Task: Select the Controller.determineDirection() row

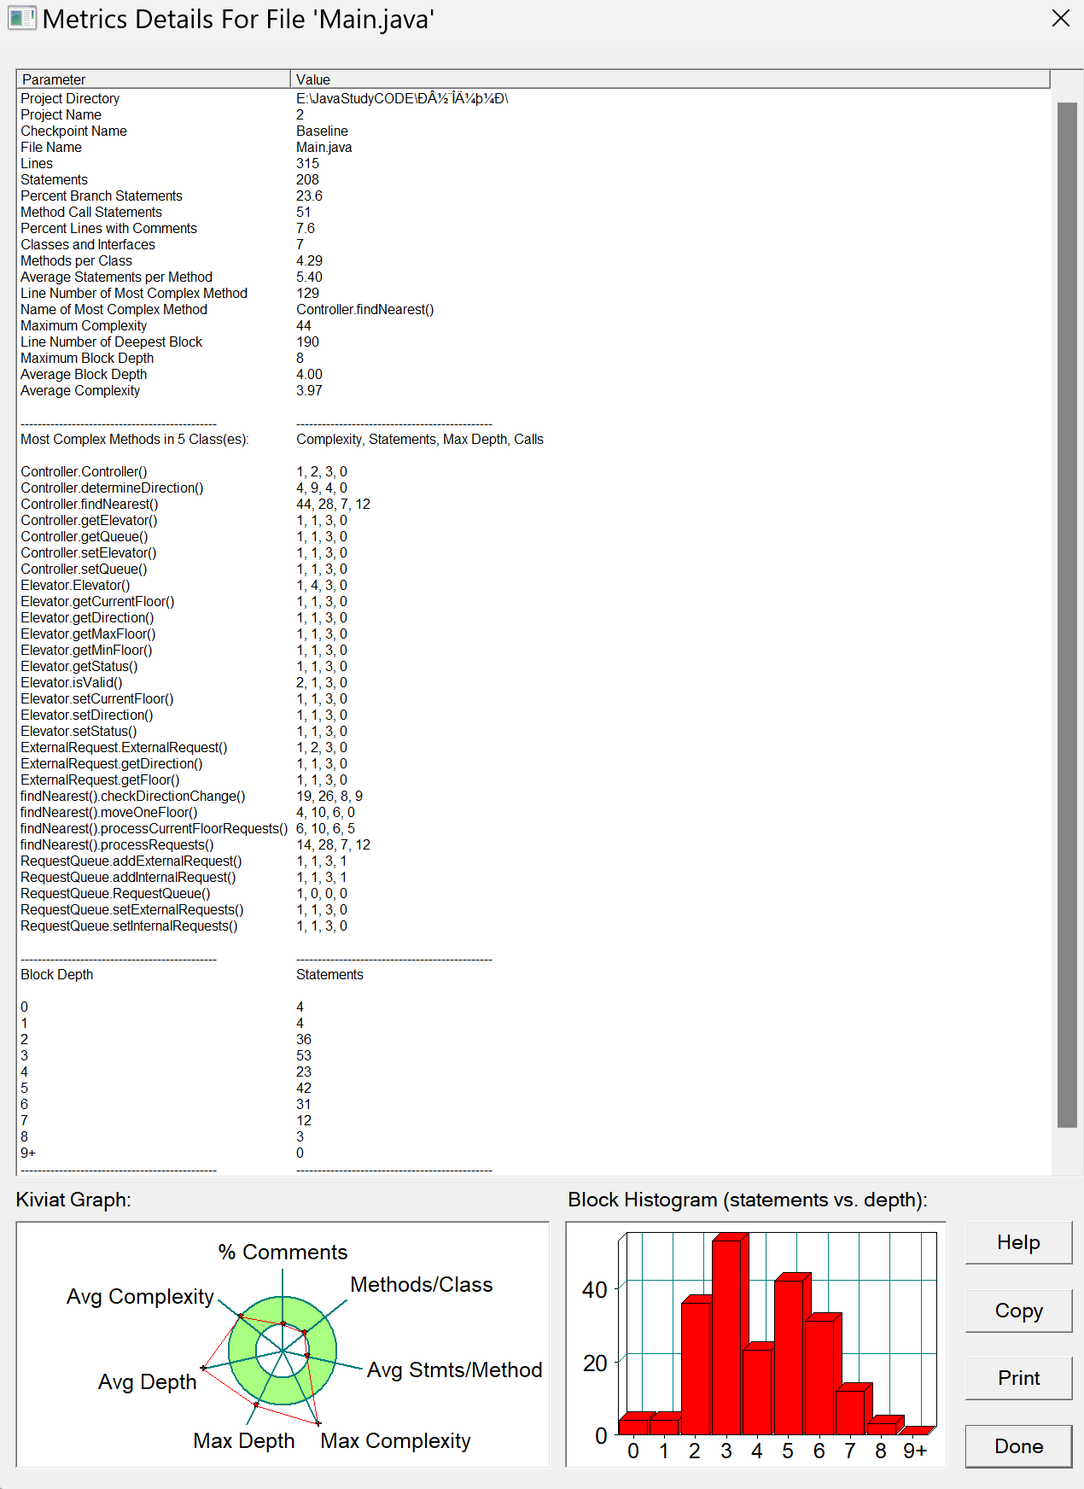Action: point(533,488)
